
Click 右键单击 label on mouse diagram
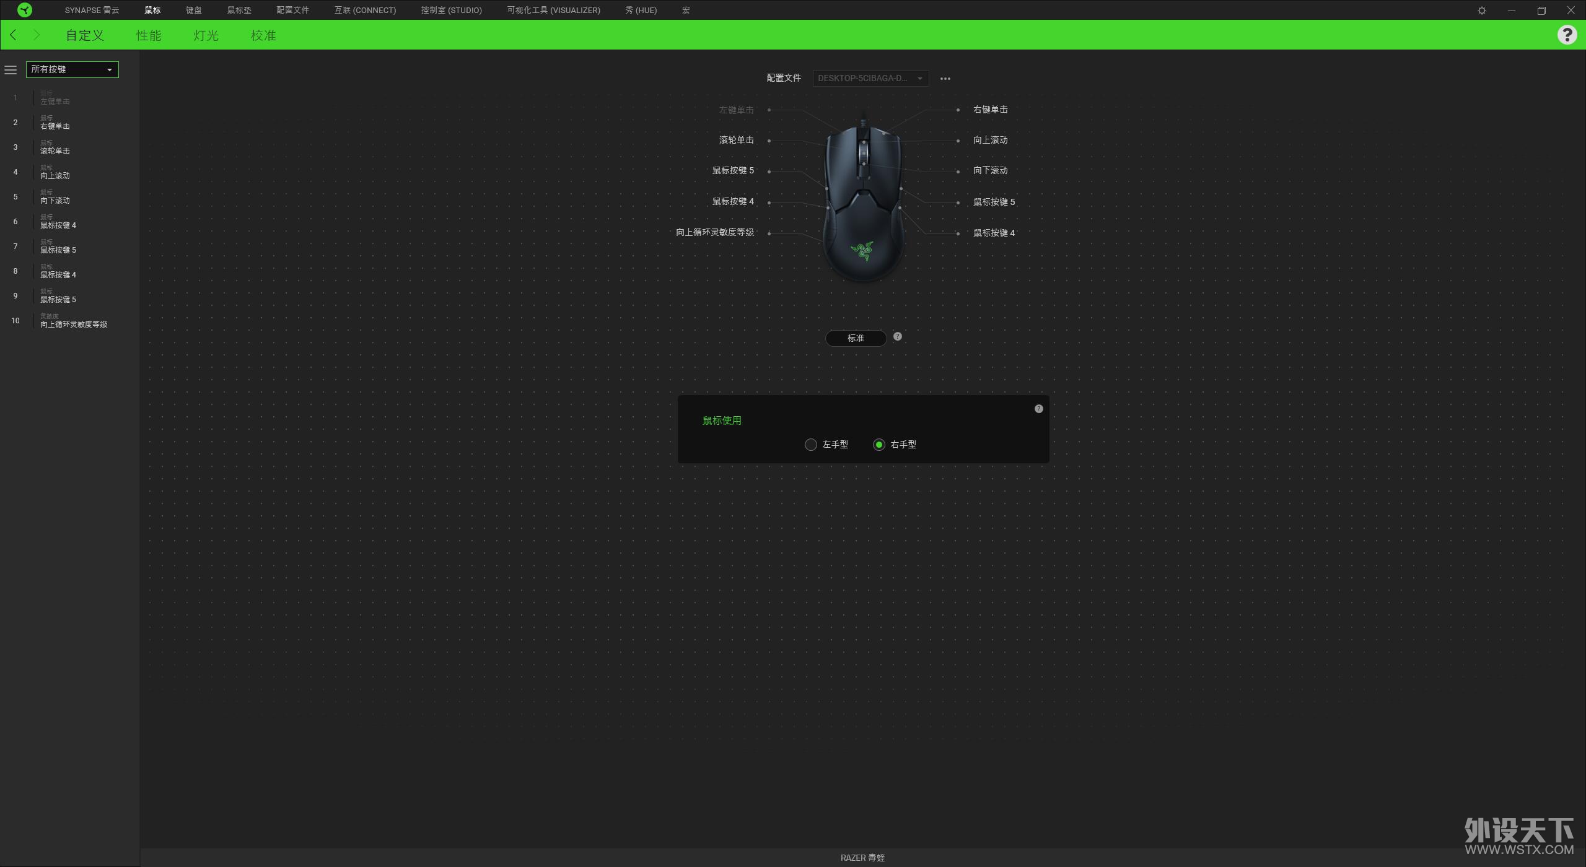pos(990,110)
